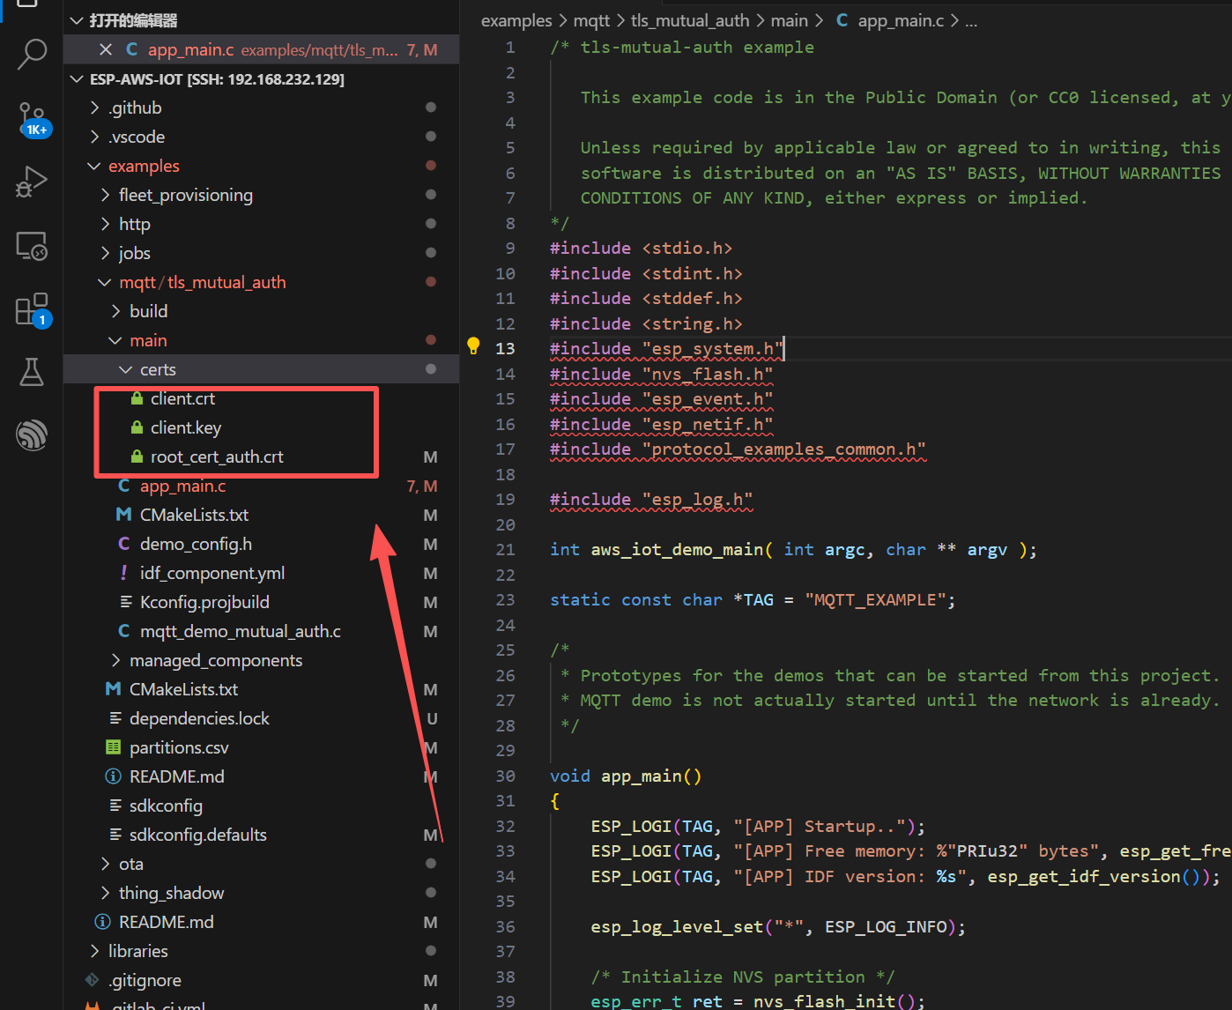
Task: Collapse the mqtt/tls_mutual_auth folder
Action: pyautogui.click(x=106, y=282)
